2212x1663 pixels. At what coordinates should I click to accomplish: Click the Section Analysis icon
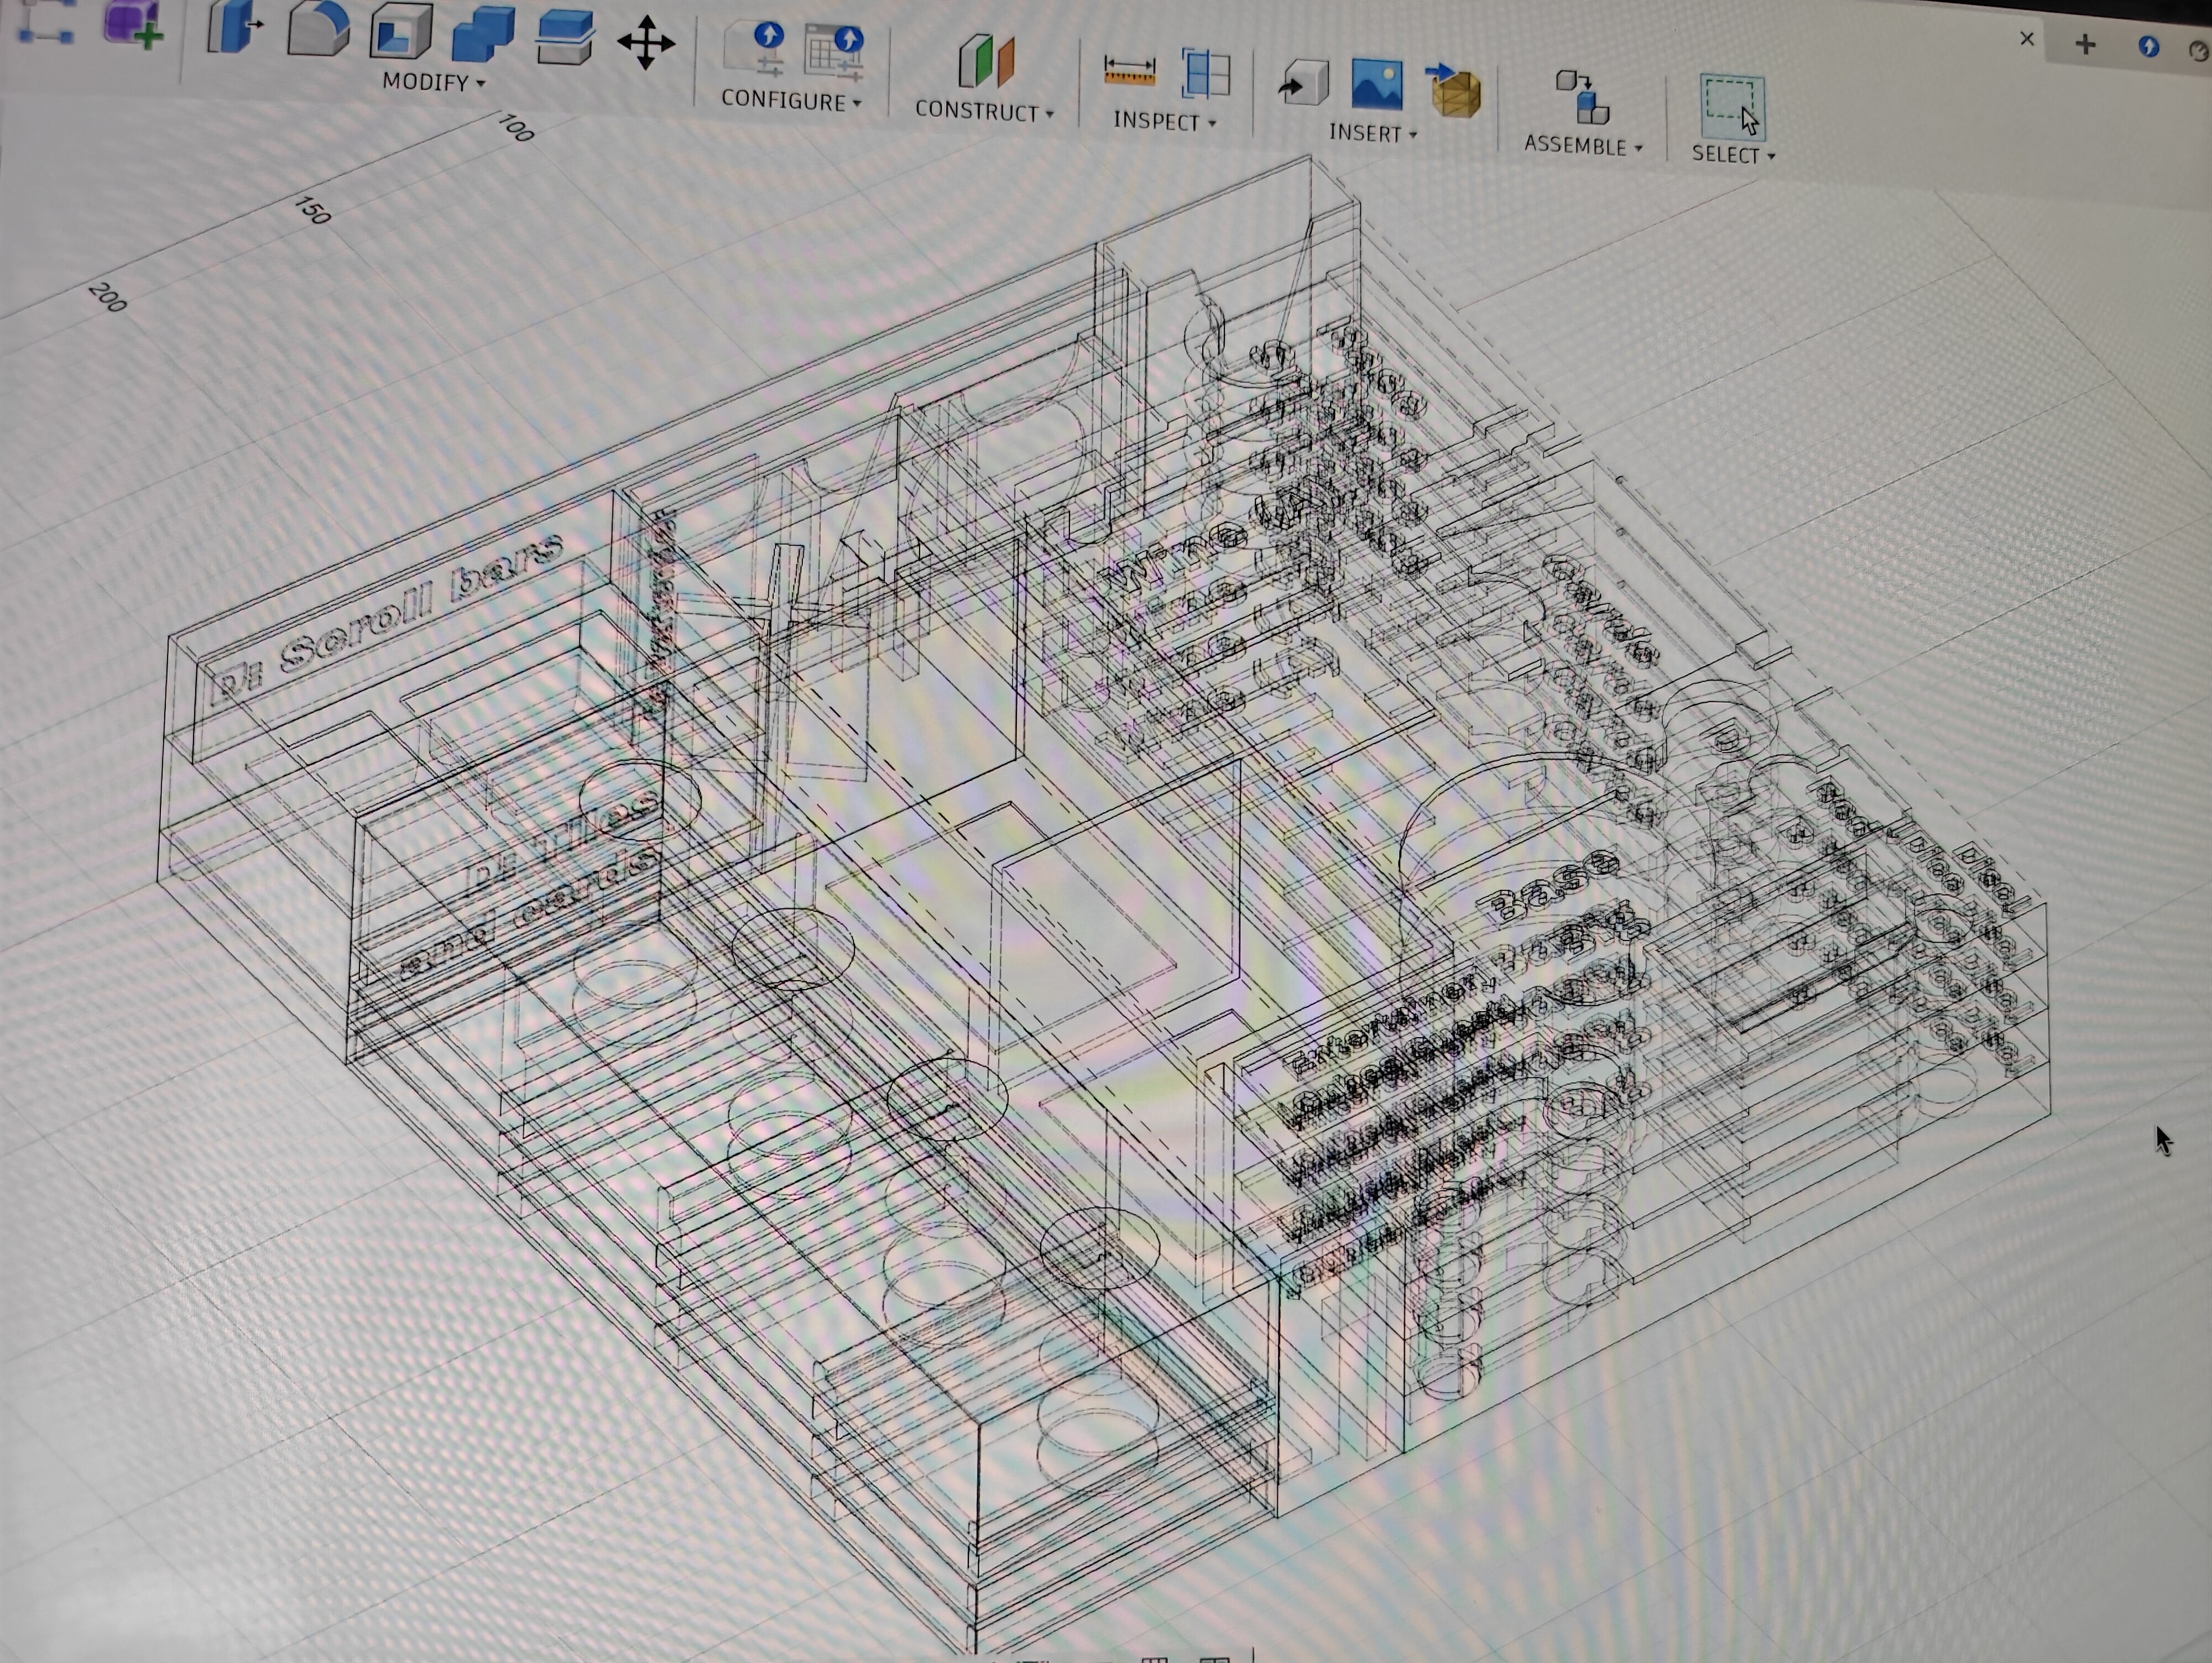pyautogui.click(x=1205, y=73)
